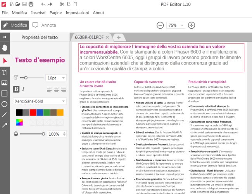This screenshot has width=252, height=194.
Task: Toggle Italic formatting
Action: (x=23, y=89)
